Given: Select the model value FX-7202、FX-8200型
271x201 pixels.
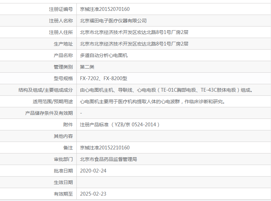Looking at the screenshot, I should [x=104, y=78].
